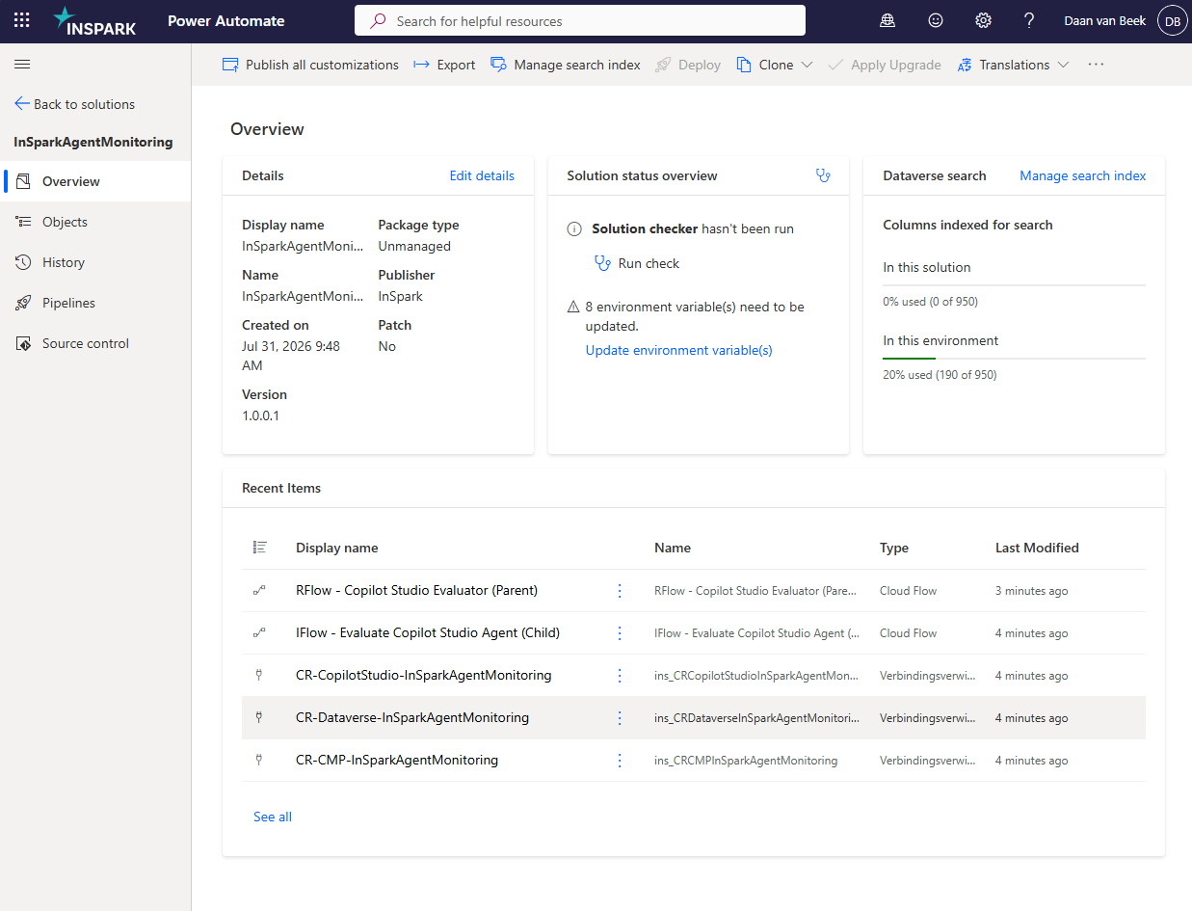Click the '20% used (190 of 950)' text
Image resolution: width=1192 pixels, height=911 pixels.
[940, 375]
